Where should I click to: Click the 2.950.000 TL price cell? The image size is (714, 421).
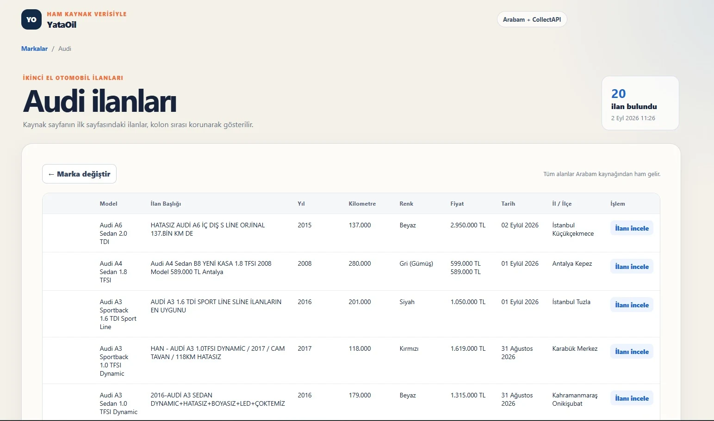(x=468, y=225)
